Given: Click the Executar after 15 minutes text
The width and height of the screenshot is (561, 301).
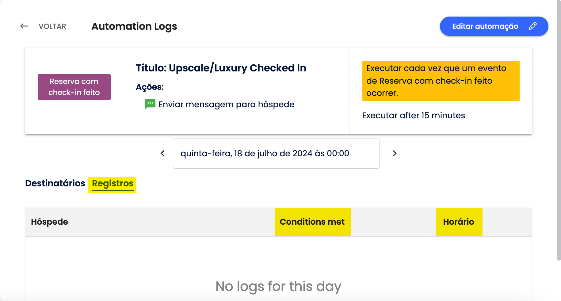Looking at the screenshot, I should coord(413,116).
